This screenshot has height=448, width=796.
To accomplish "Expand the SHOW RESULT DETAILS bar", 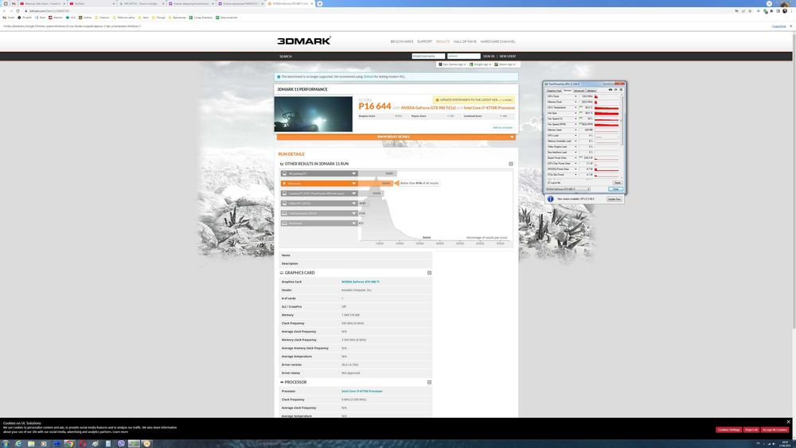I will [x=396, y=137].
